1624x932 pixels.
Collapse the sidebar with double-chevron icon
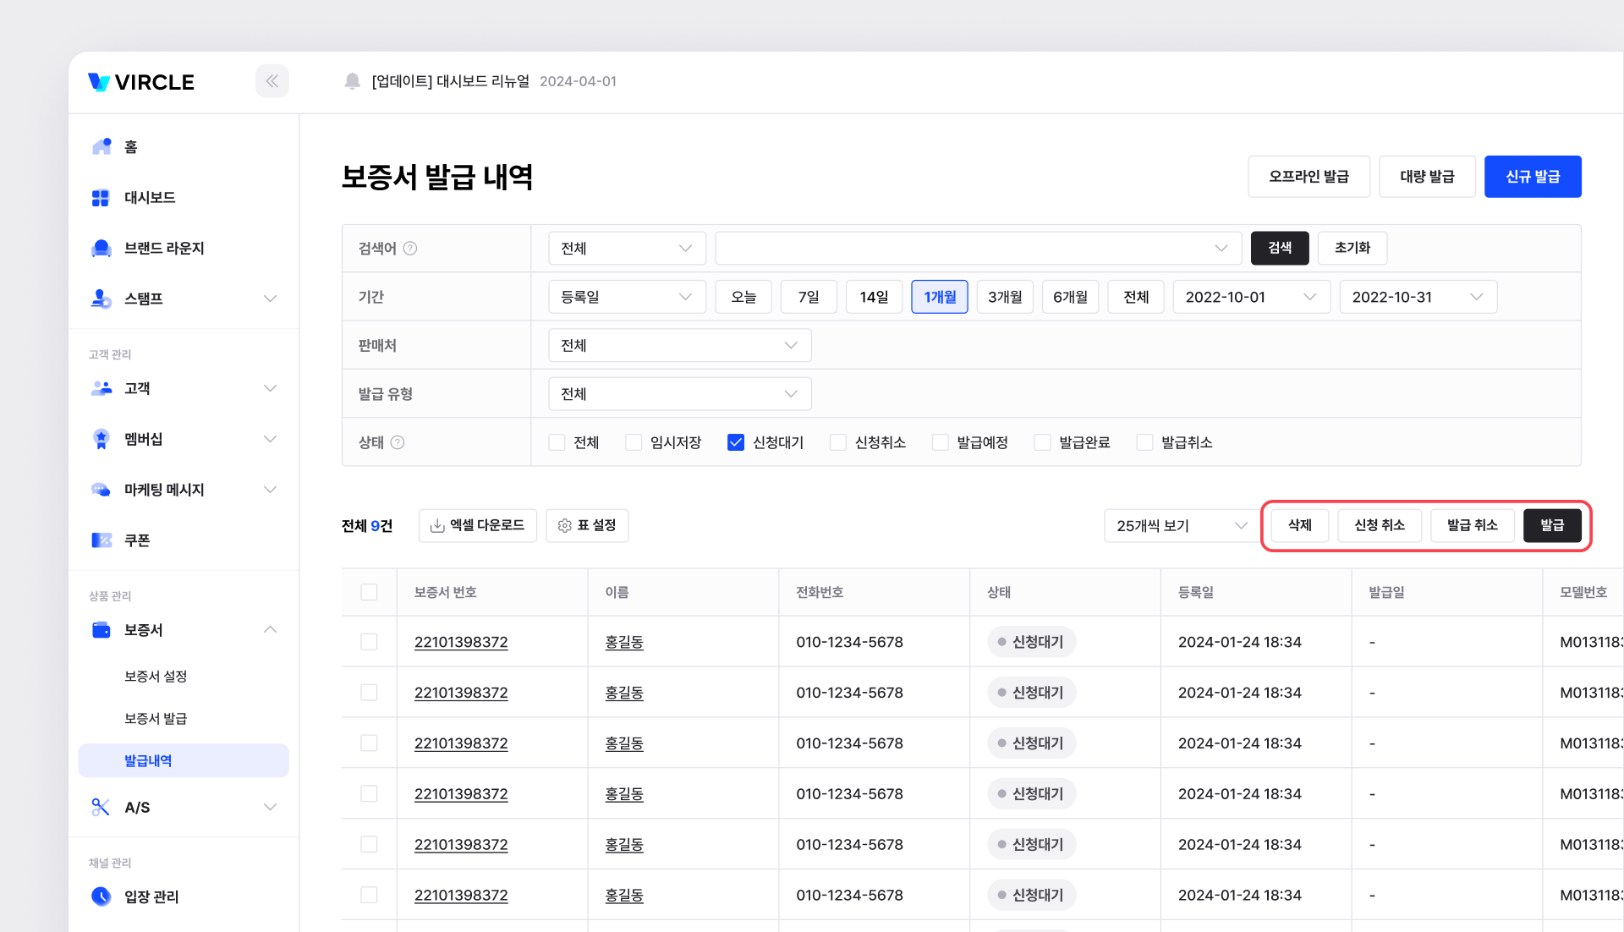click(272, 81)
